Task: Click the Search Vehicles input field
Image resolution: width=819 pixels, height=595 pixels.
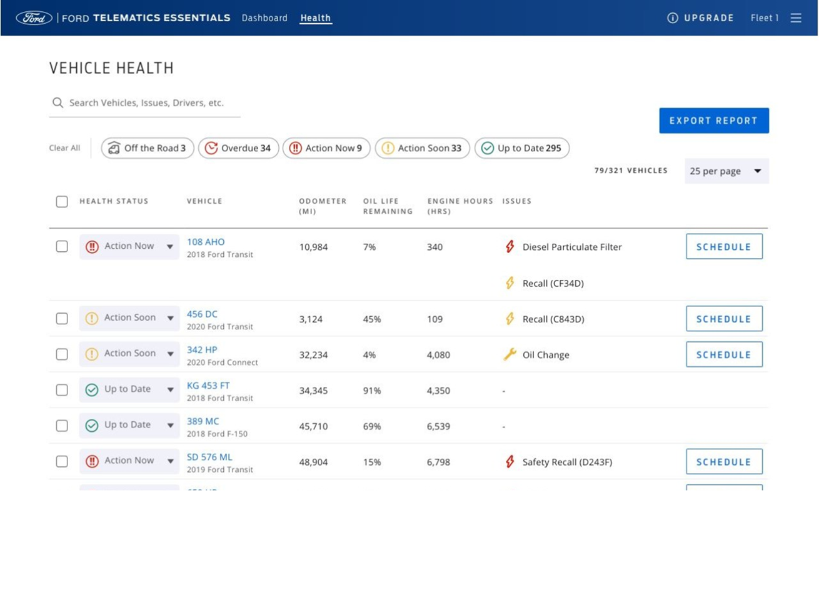Action: (145, 103)
